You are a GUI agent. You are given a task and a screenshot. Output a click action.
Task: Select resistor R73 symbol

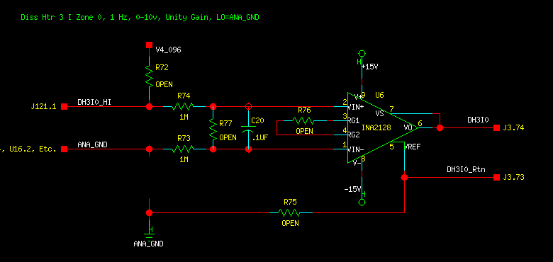pyautogui.click(x=183, y=149)
